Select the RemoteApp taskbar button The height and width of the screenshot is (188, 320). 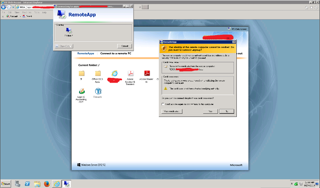pos(66,184)
